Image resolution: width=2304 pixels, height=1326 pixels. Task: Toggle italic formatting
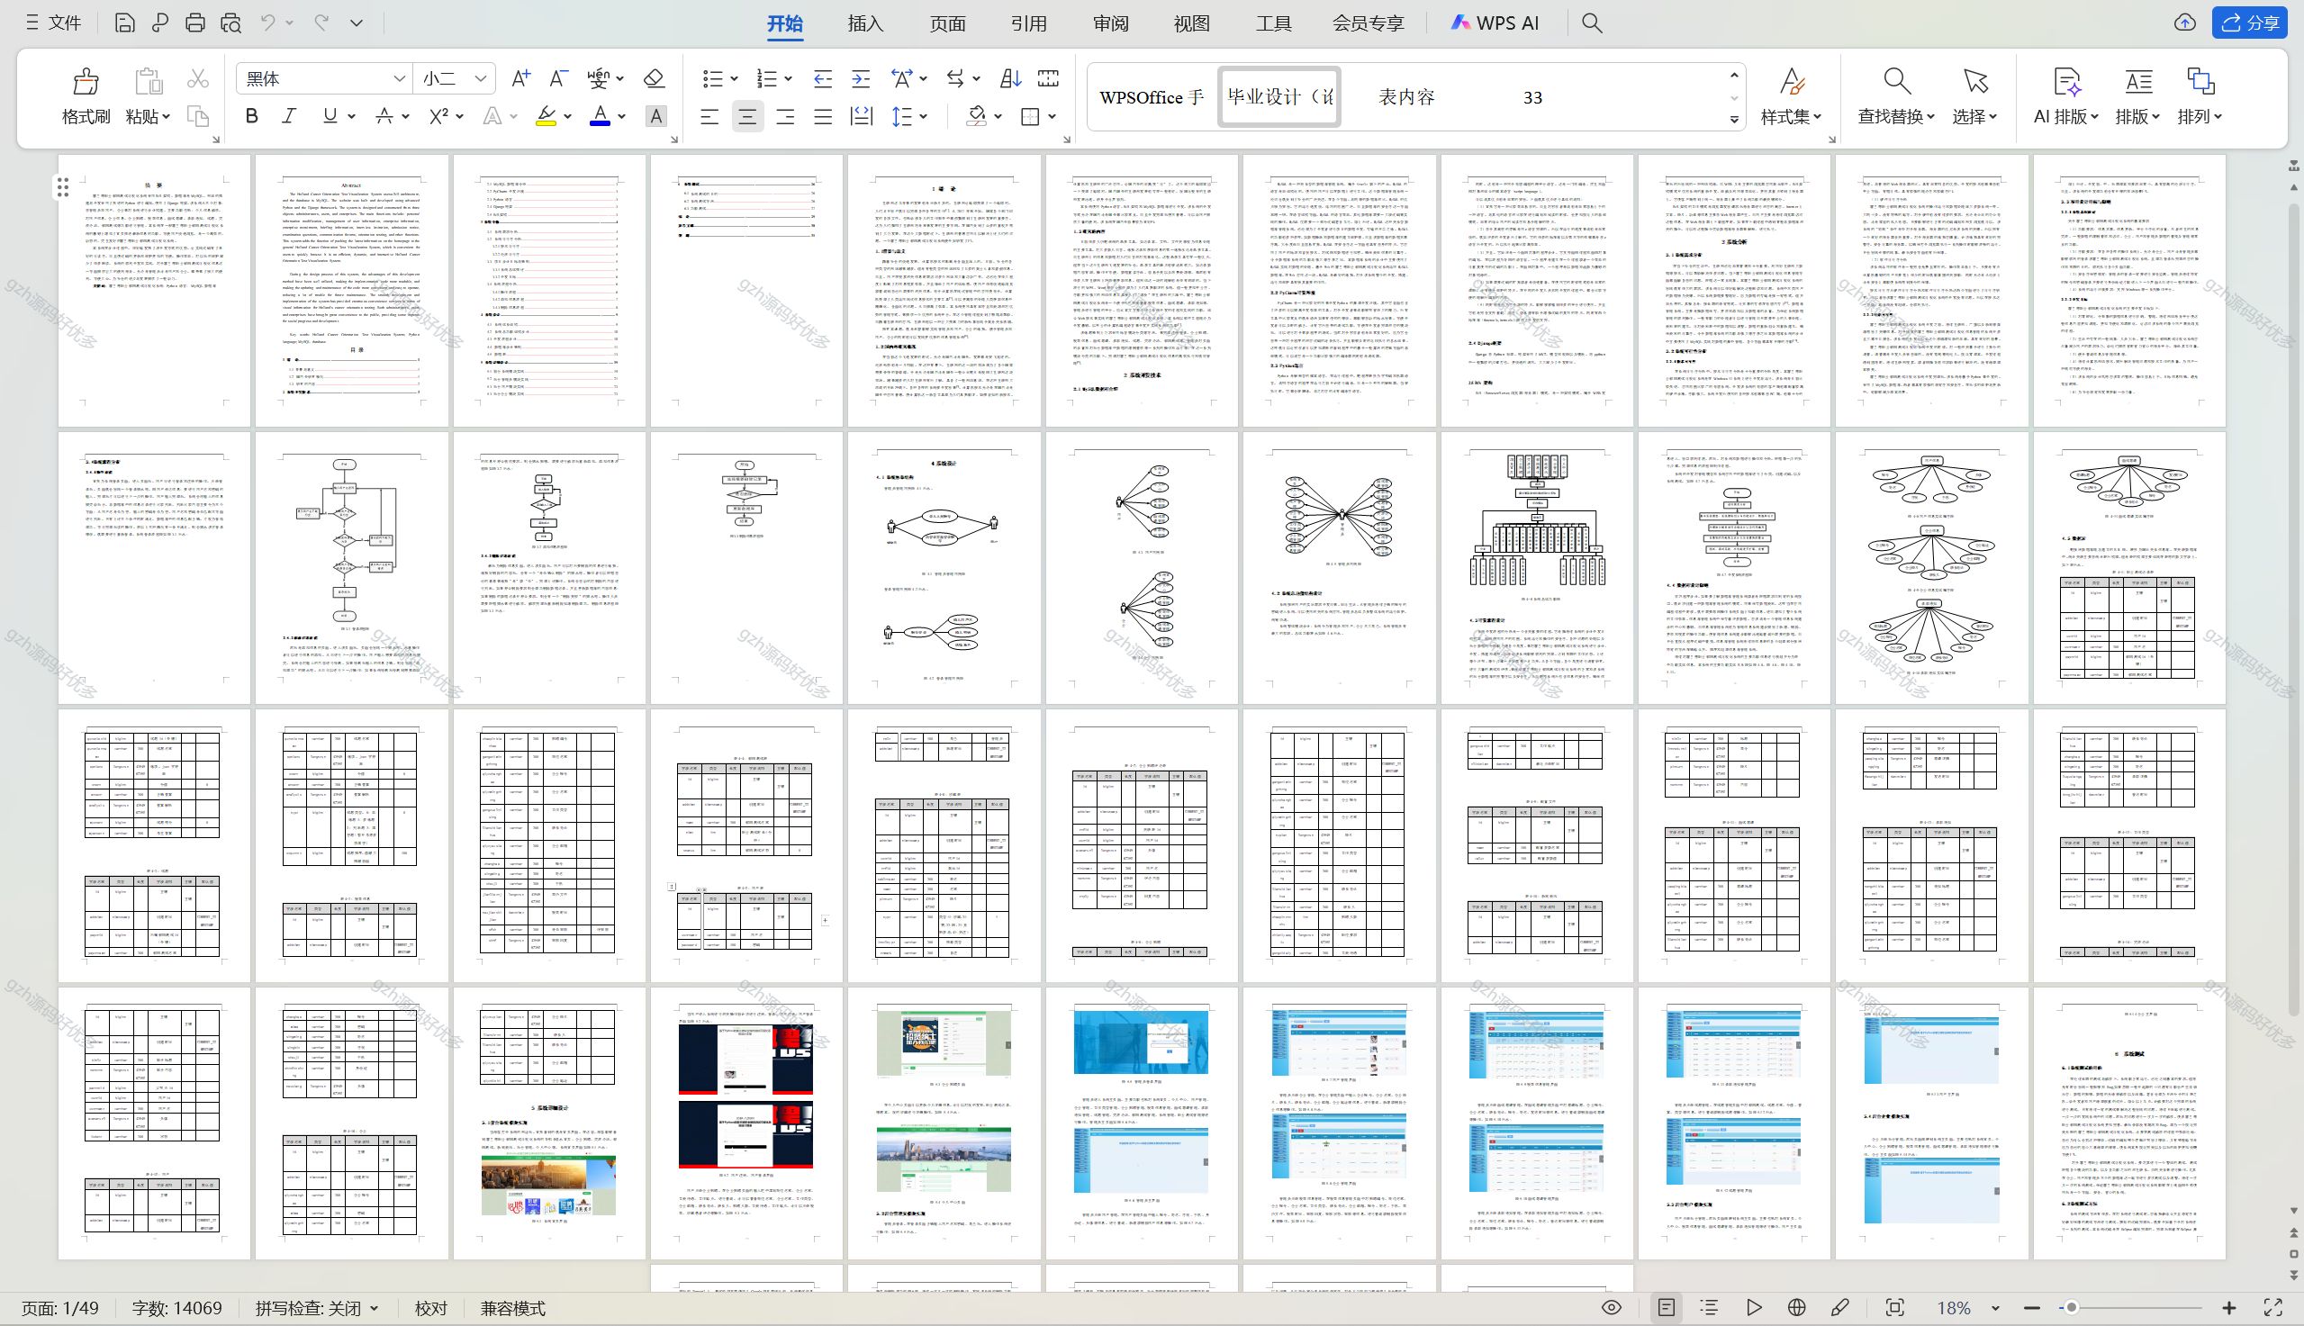coord(289,115)
